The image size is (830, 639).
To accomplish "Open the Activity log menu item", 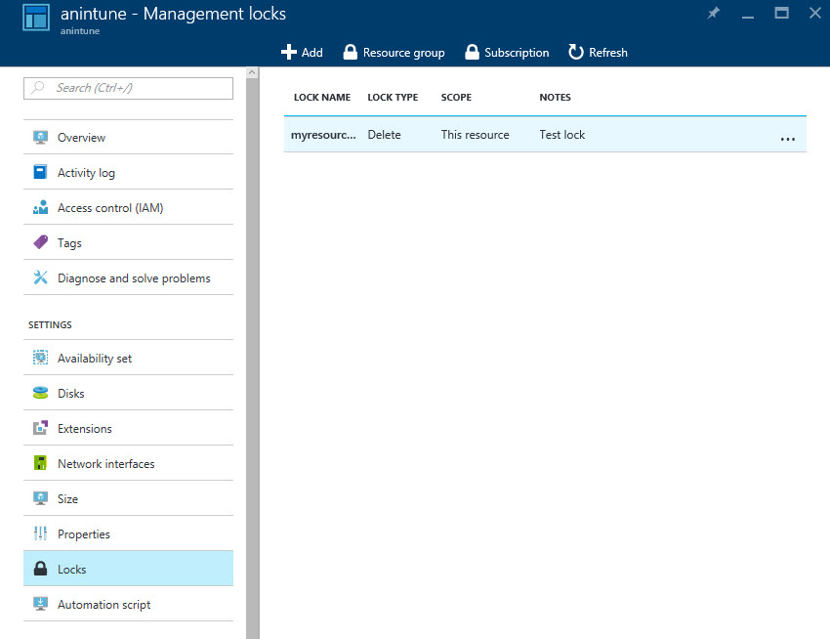I will tap(128, 172).
